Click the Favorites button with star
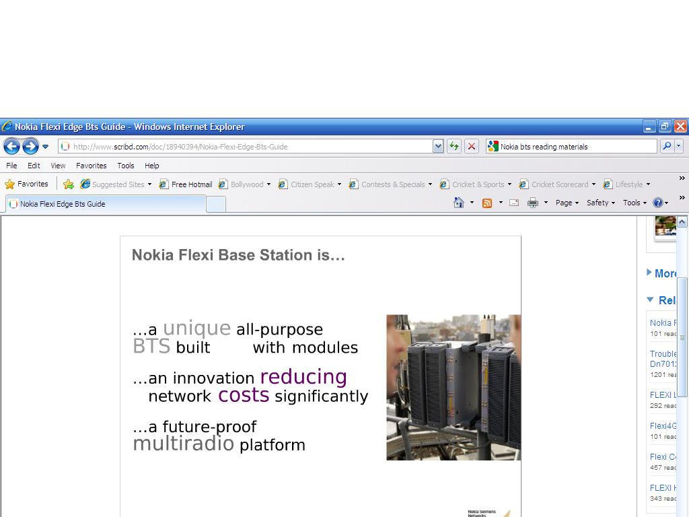This screenshot has height=517, width=689. point(27,184)
